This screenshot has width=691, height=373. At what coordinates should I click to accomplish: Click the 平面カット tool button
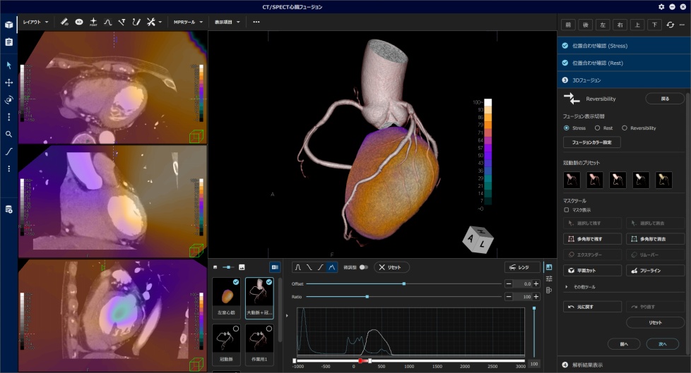(592, 270)
